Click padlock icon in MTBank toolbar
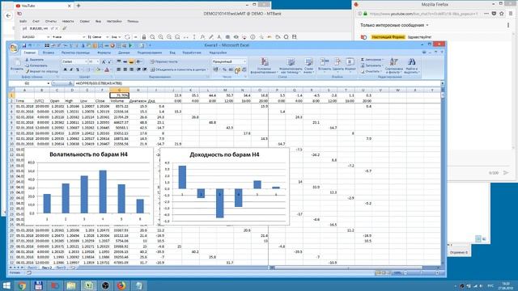The height and width of the screenshot is (291, 518). (144, 37)
